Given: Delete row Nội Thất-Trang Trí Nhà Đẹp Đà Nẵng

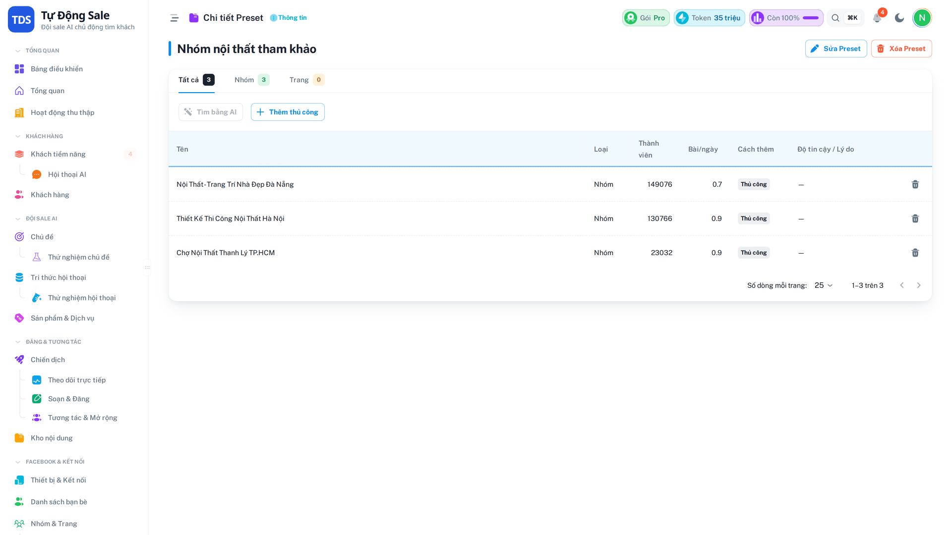Looking at the screenshot, I should (x=915, y=184).
